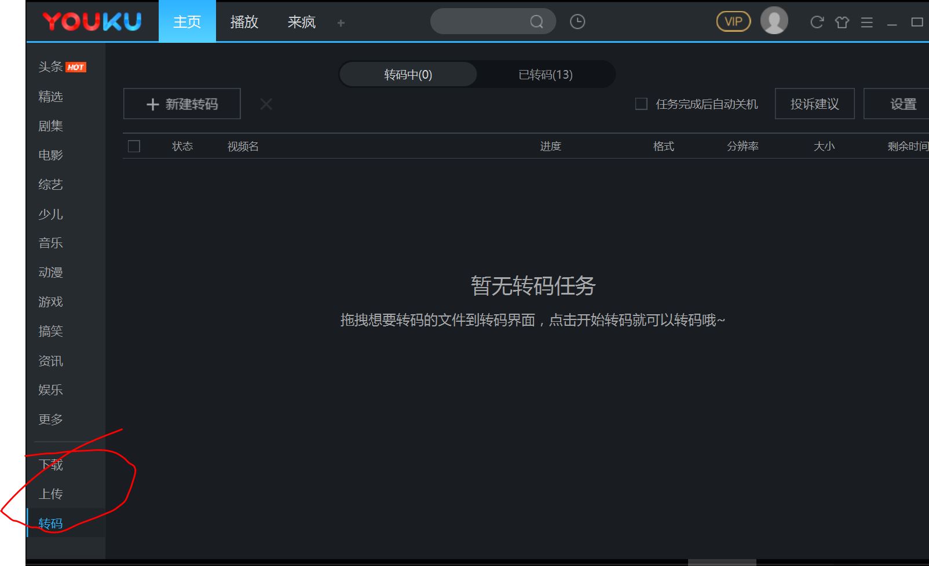
Task: Click the YOUKU logo
Action: click(92, 21)
